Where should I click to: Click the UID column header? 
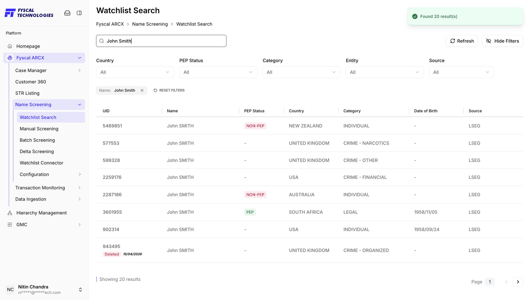pos(106,111)
